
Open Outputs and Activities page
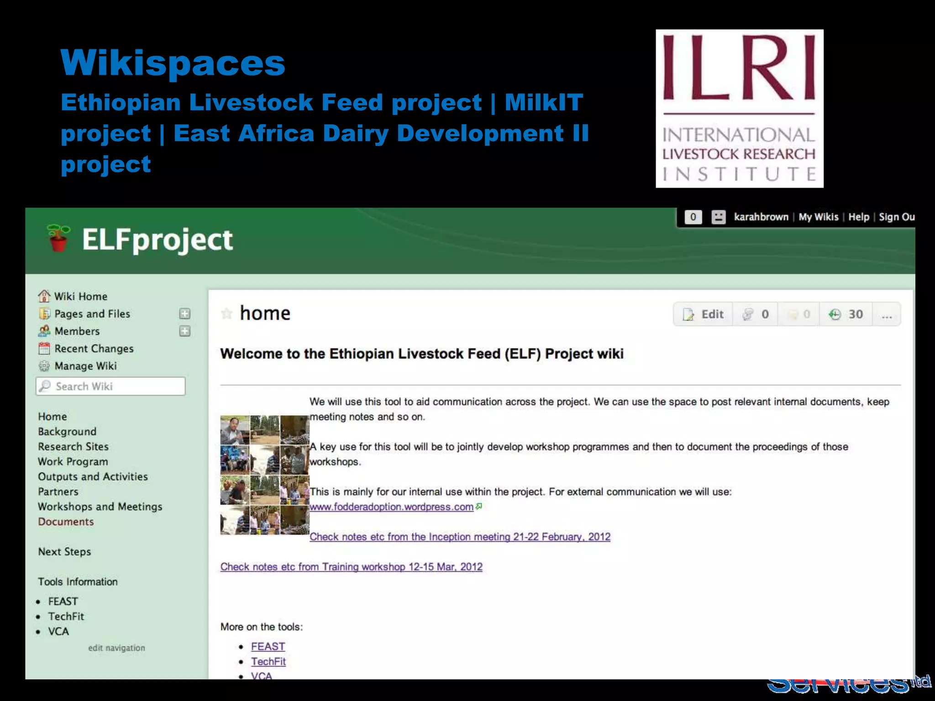click(93, 476)
